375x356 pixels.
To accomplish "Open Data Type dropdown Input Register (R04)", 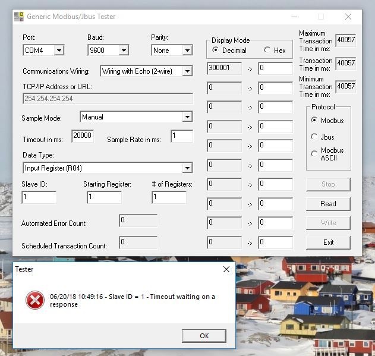I will pos(187,168).
